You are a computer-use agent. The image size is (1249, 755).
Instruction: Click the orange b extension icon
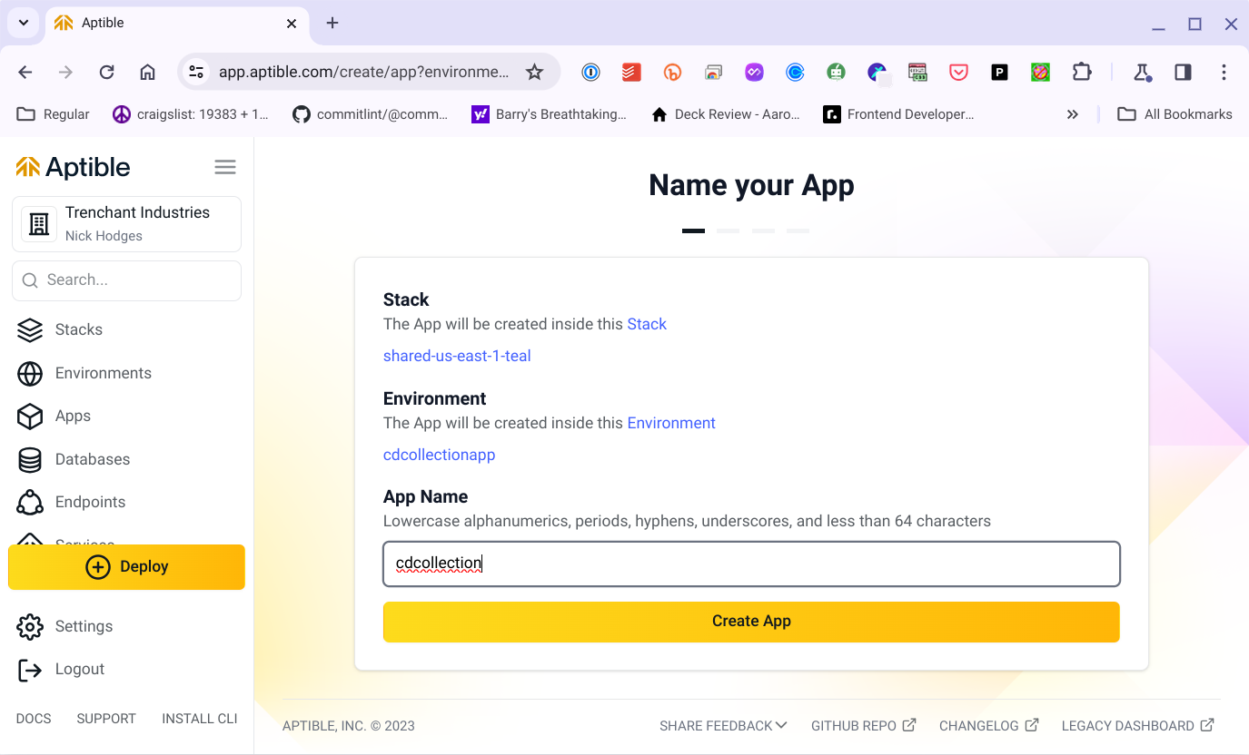click(673, 73)
